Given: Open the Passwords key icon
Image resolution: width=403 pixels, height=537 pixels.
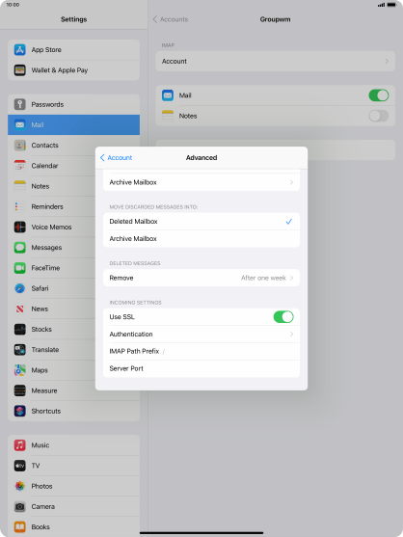Looking at the screenshot, I should coord(20,104).
